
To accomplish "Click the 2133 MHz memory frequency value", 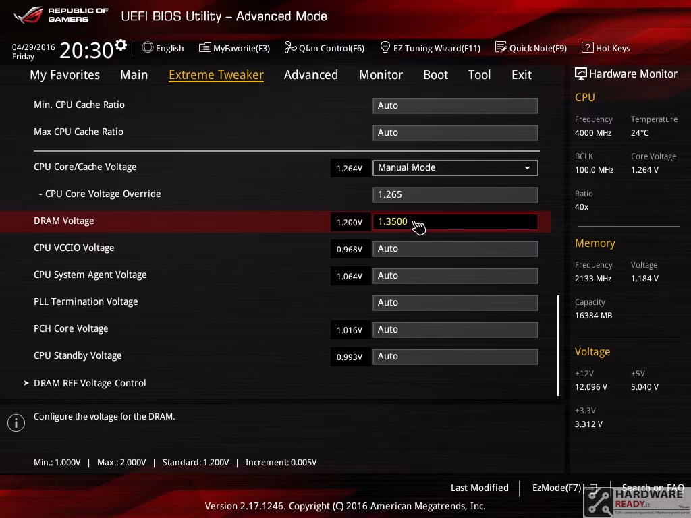I will tap(593, 279).
